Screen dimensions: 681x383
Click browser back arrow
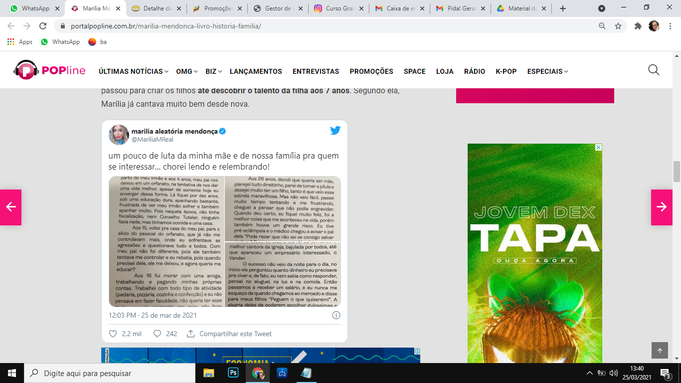pos(11,26)
